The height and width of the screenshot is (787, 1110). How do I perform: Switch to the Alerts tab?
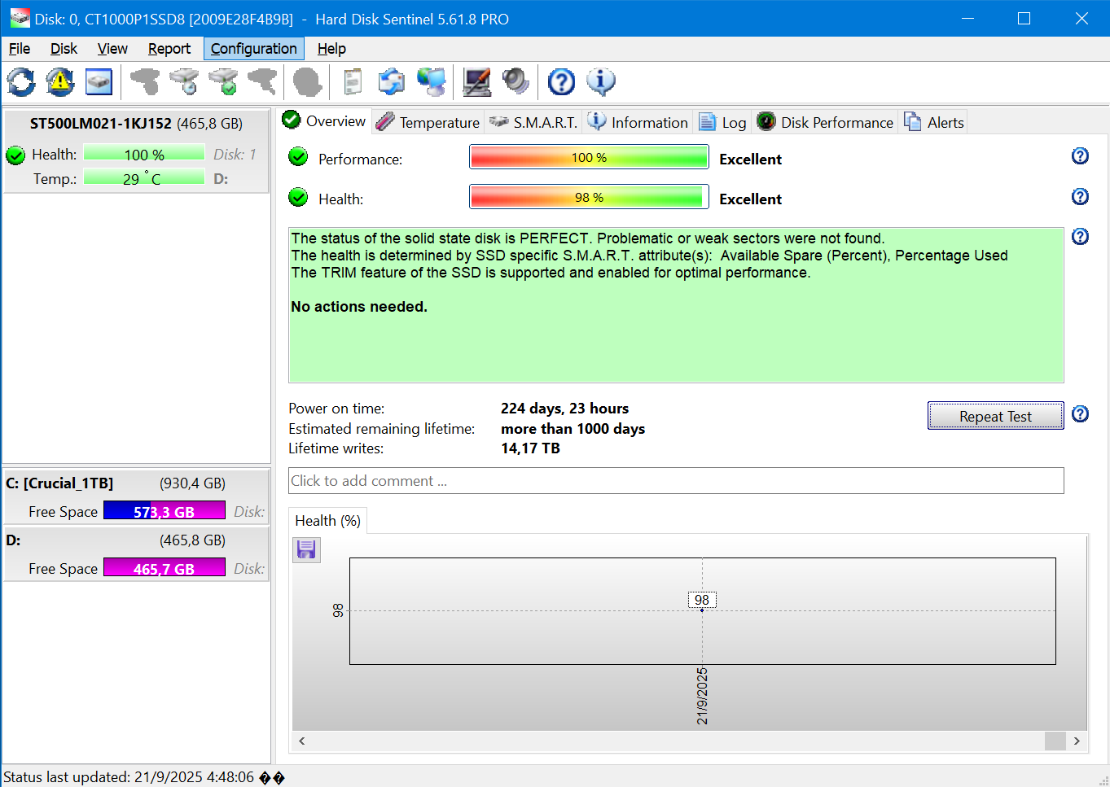click(x=934, y=122)
